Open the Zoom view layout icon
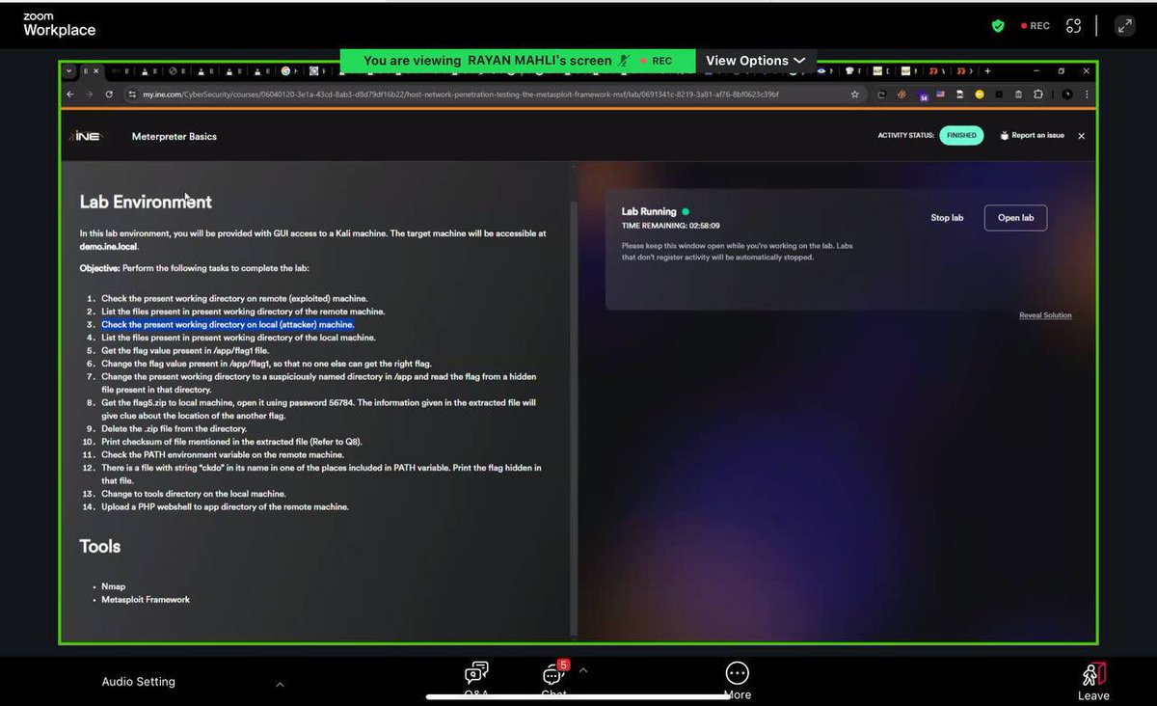Image resolution: width=1157 pixels, height=706 pixels. pos(1074,26)
